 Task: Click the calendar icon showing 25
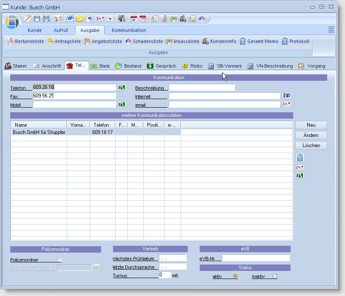point(133,19)
